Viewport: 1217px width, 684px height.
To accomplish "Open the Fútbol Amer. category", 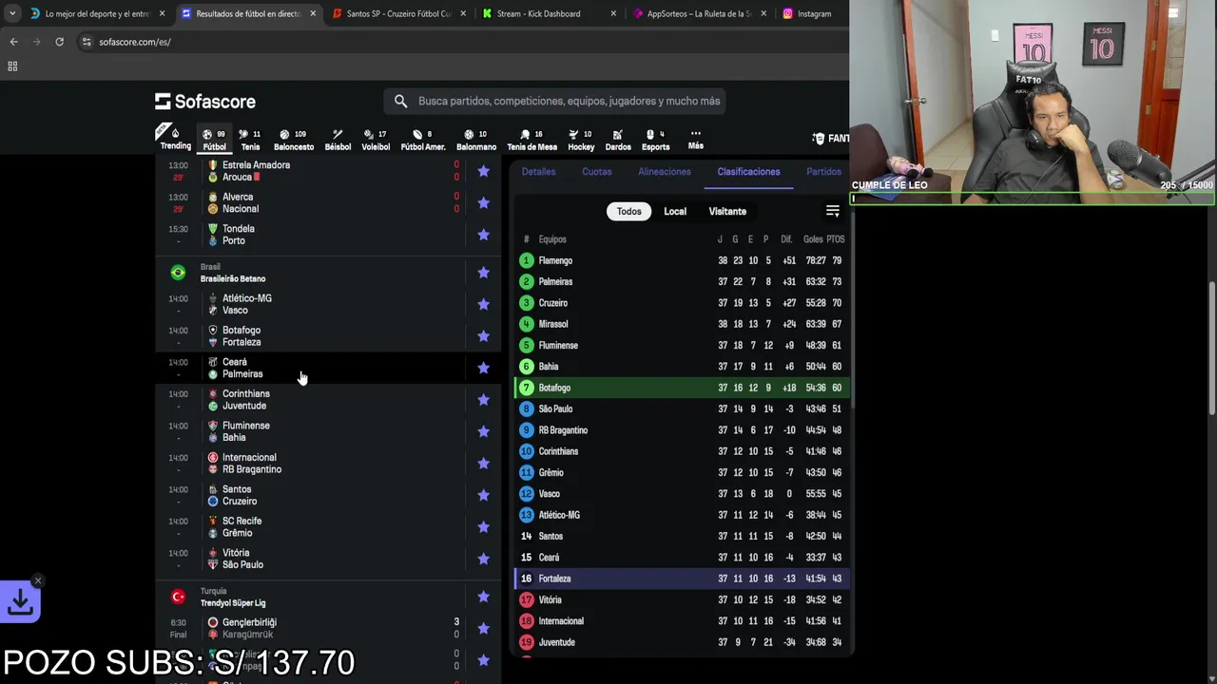I will pyautogui.click(x=423, y=140).
